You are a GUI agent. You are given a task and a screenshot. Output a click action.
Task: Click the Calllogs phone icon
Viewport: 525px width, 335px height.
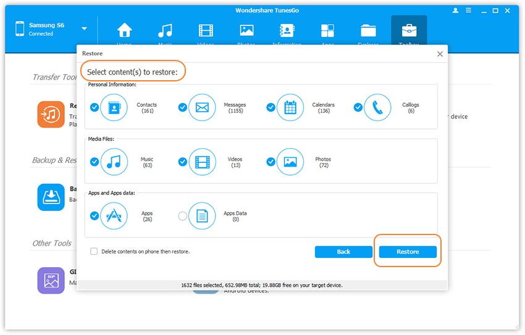point(378,107)
